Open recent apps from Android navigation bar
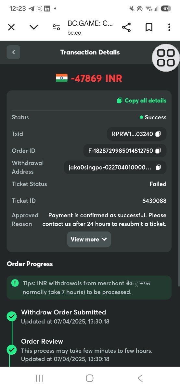Screen dimensions: 180x389 tap(39, 378)
